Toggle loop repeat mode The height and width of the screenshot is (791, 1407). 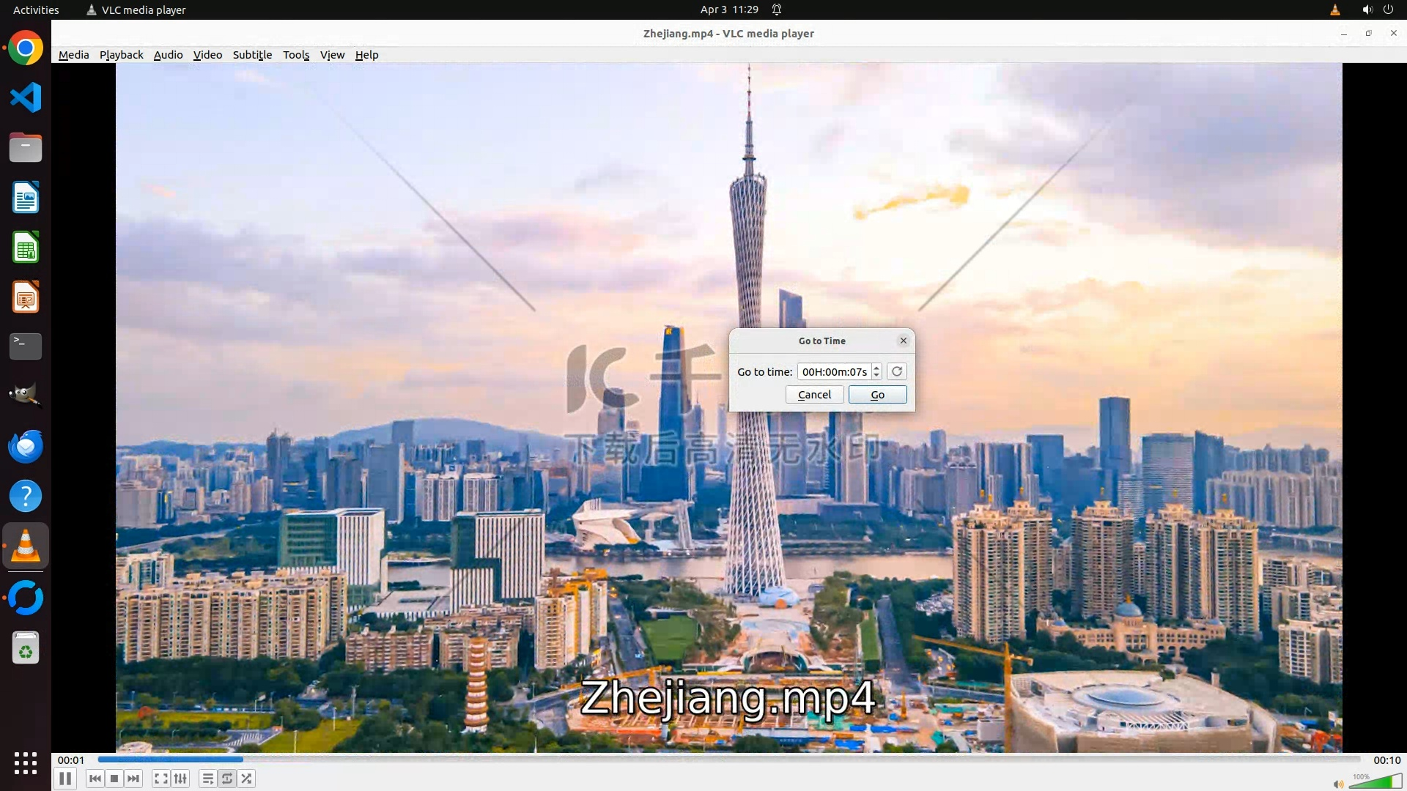point(227,779)
